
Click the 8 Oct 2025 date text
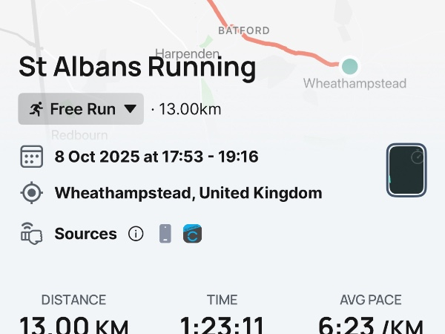[x=156, y=157]
